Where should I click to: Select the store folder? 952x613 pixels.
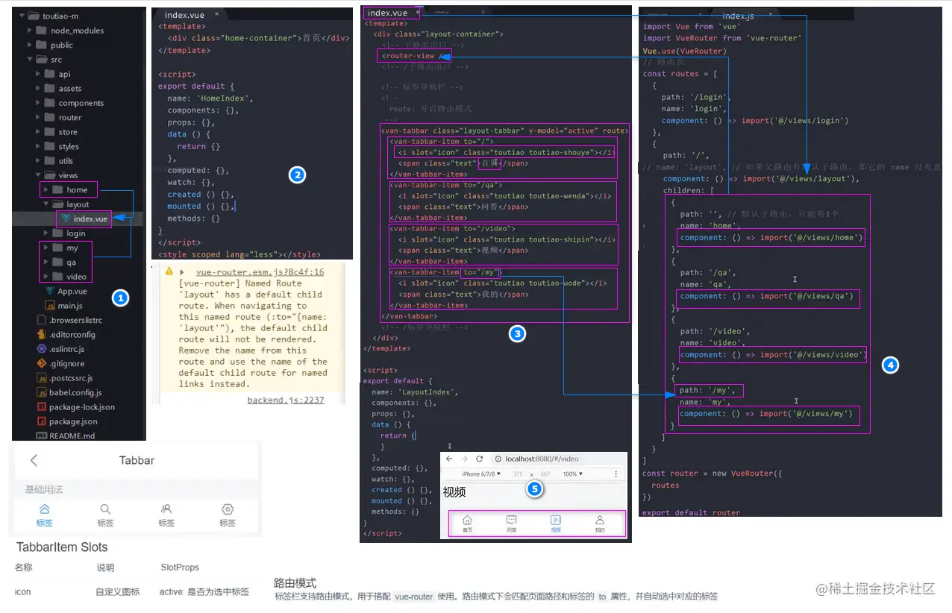point(61,132)
